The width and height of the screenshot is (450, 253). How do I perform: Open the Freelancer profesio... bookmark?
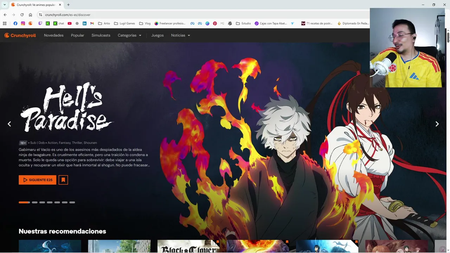point(170,24)
